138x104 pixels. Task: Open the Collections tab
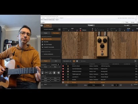135,25
